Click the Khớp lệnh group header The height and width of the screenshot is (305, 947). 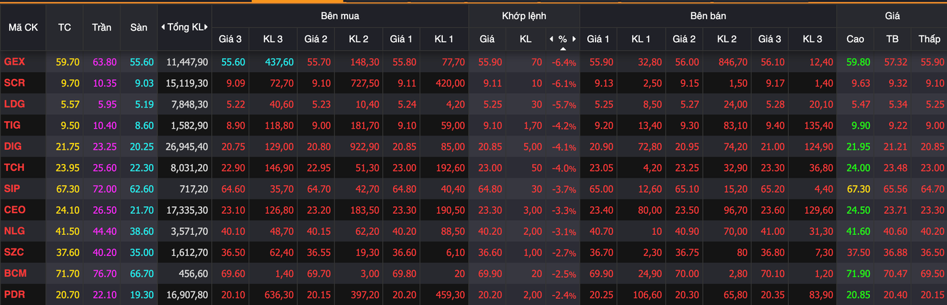[524, 15]
